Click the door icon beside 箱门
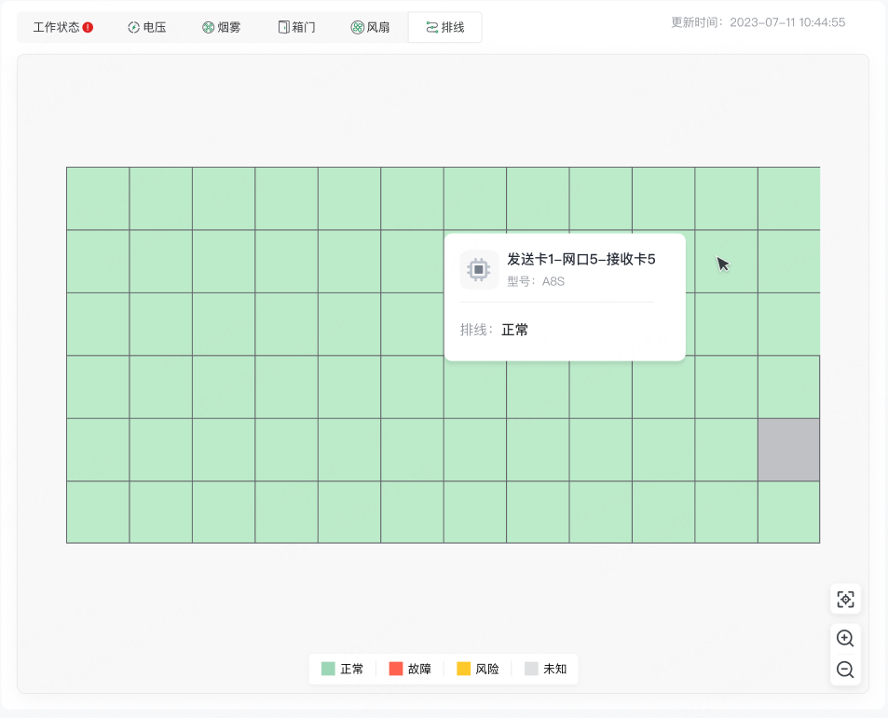The width and height of the screenshot is (888, 718). [x=283, y=27]
